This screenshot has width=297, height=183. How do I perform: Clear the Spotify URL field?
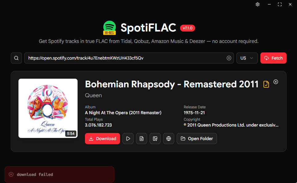click(229, 58)
